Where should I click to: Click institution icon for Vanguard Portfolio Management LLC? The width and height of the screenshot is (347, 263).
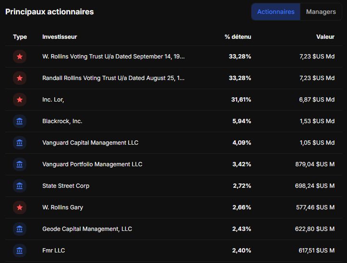20,164
